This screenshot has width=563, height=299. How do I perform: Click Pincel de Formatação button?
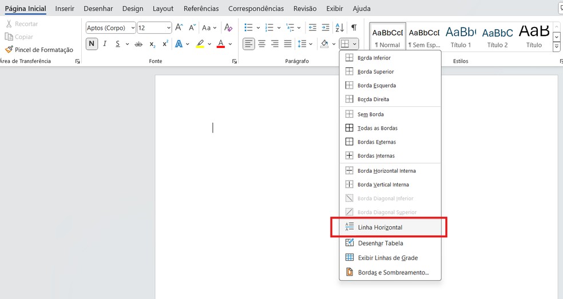point(39,50)
